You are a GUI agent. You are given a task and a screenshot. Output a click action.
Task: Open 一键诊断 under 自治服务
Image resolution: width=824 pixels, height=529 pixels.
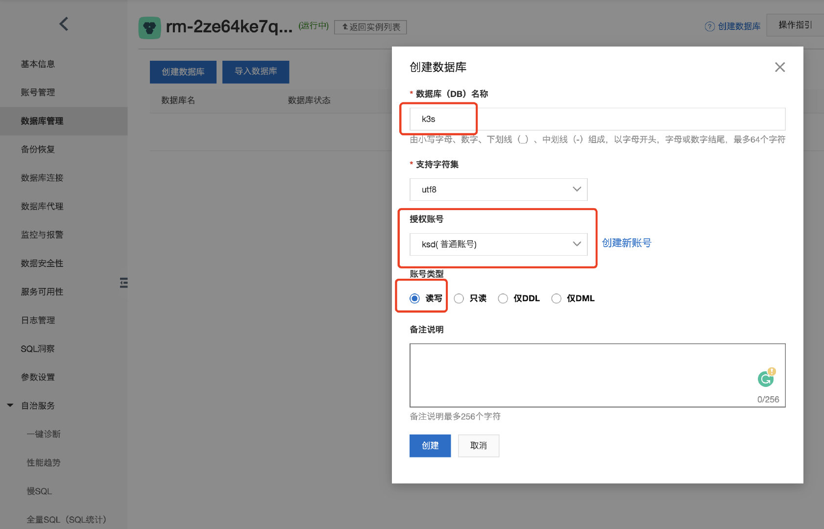[x=44, y=434]
